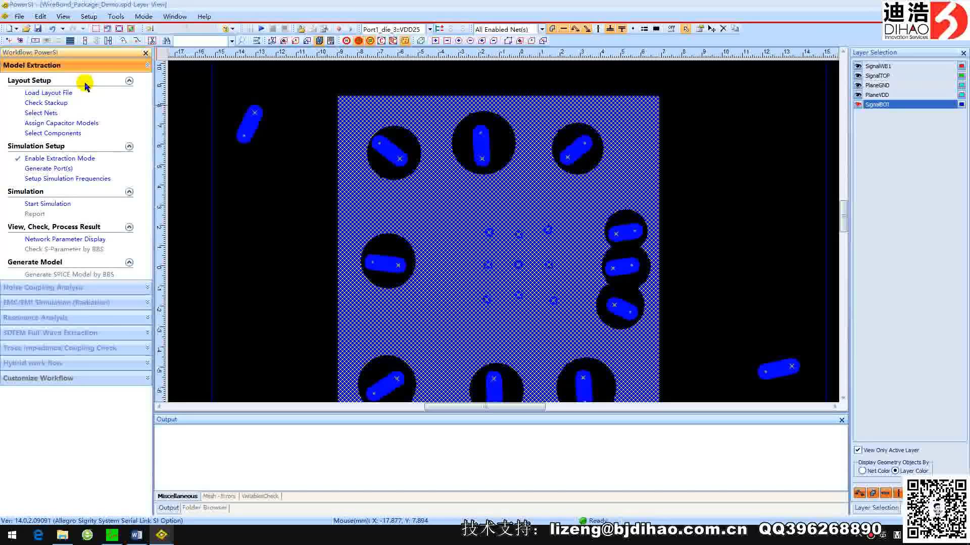Open the All Enabled Net(s) dropdown
This screenshot has height=545, width=970.
pos(542,29)
